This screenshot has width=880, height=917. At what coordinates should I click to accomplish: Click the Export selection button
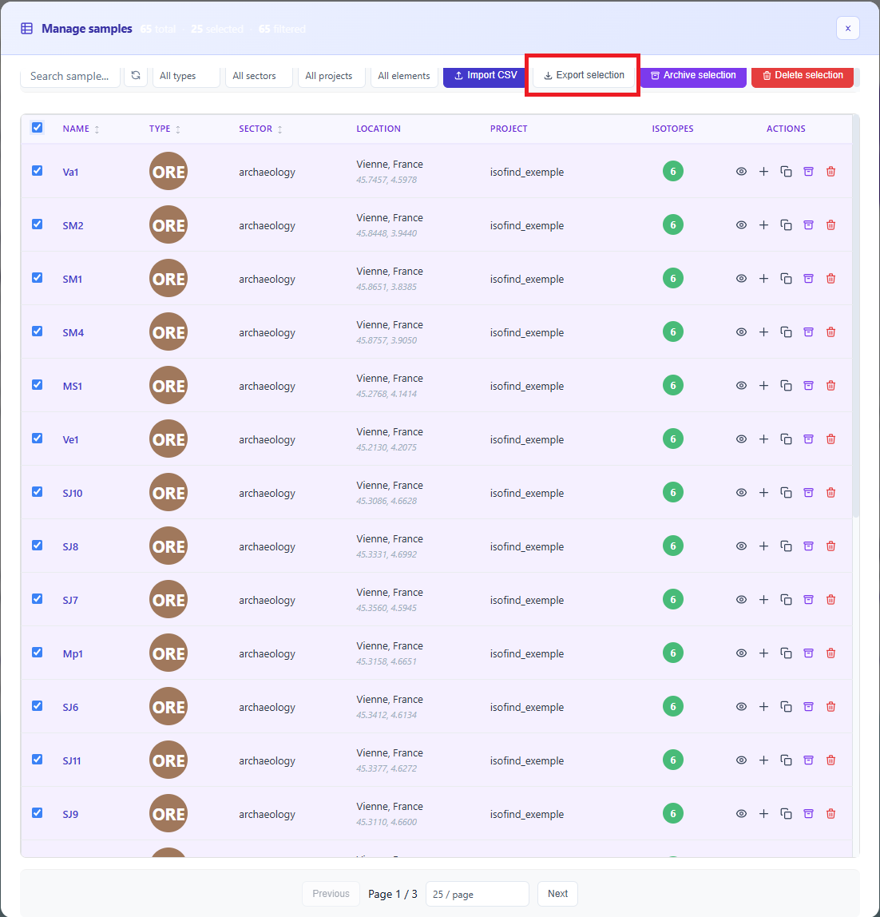click(582, 74)
